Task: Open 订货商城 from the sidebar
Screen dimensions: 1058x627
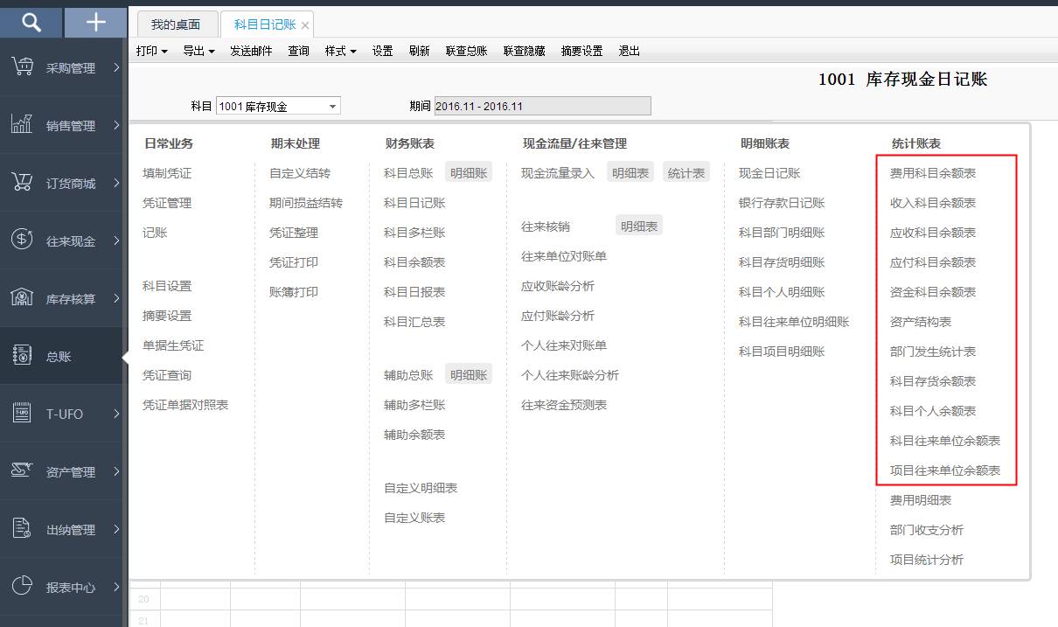Action: [x=63, y=182]
